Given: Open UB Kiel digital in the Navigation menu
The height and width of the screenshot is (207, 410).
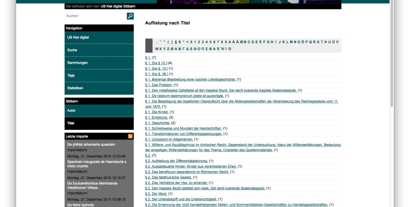Looking at the screenshot, I should [x=99, y=37].
